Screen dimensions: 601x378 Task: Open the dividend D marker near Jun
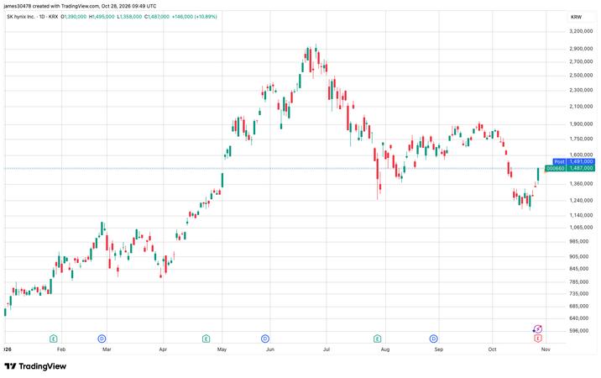pos(265,339)
